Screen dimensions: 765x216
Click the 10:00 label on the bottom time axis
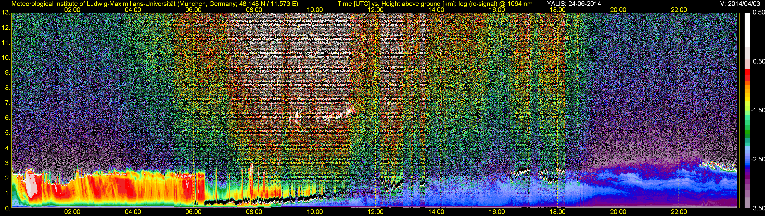[315, 212]
